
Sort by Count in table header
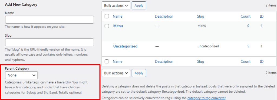point(246,17)
